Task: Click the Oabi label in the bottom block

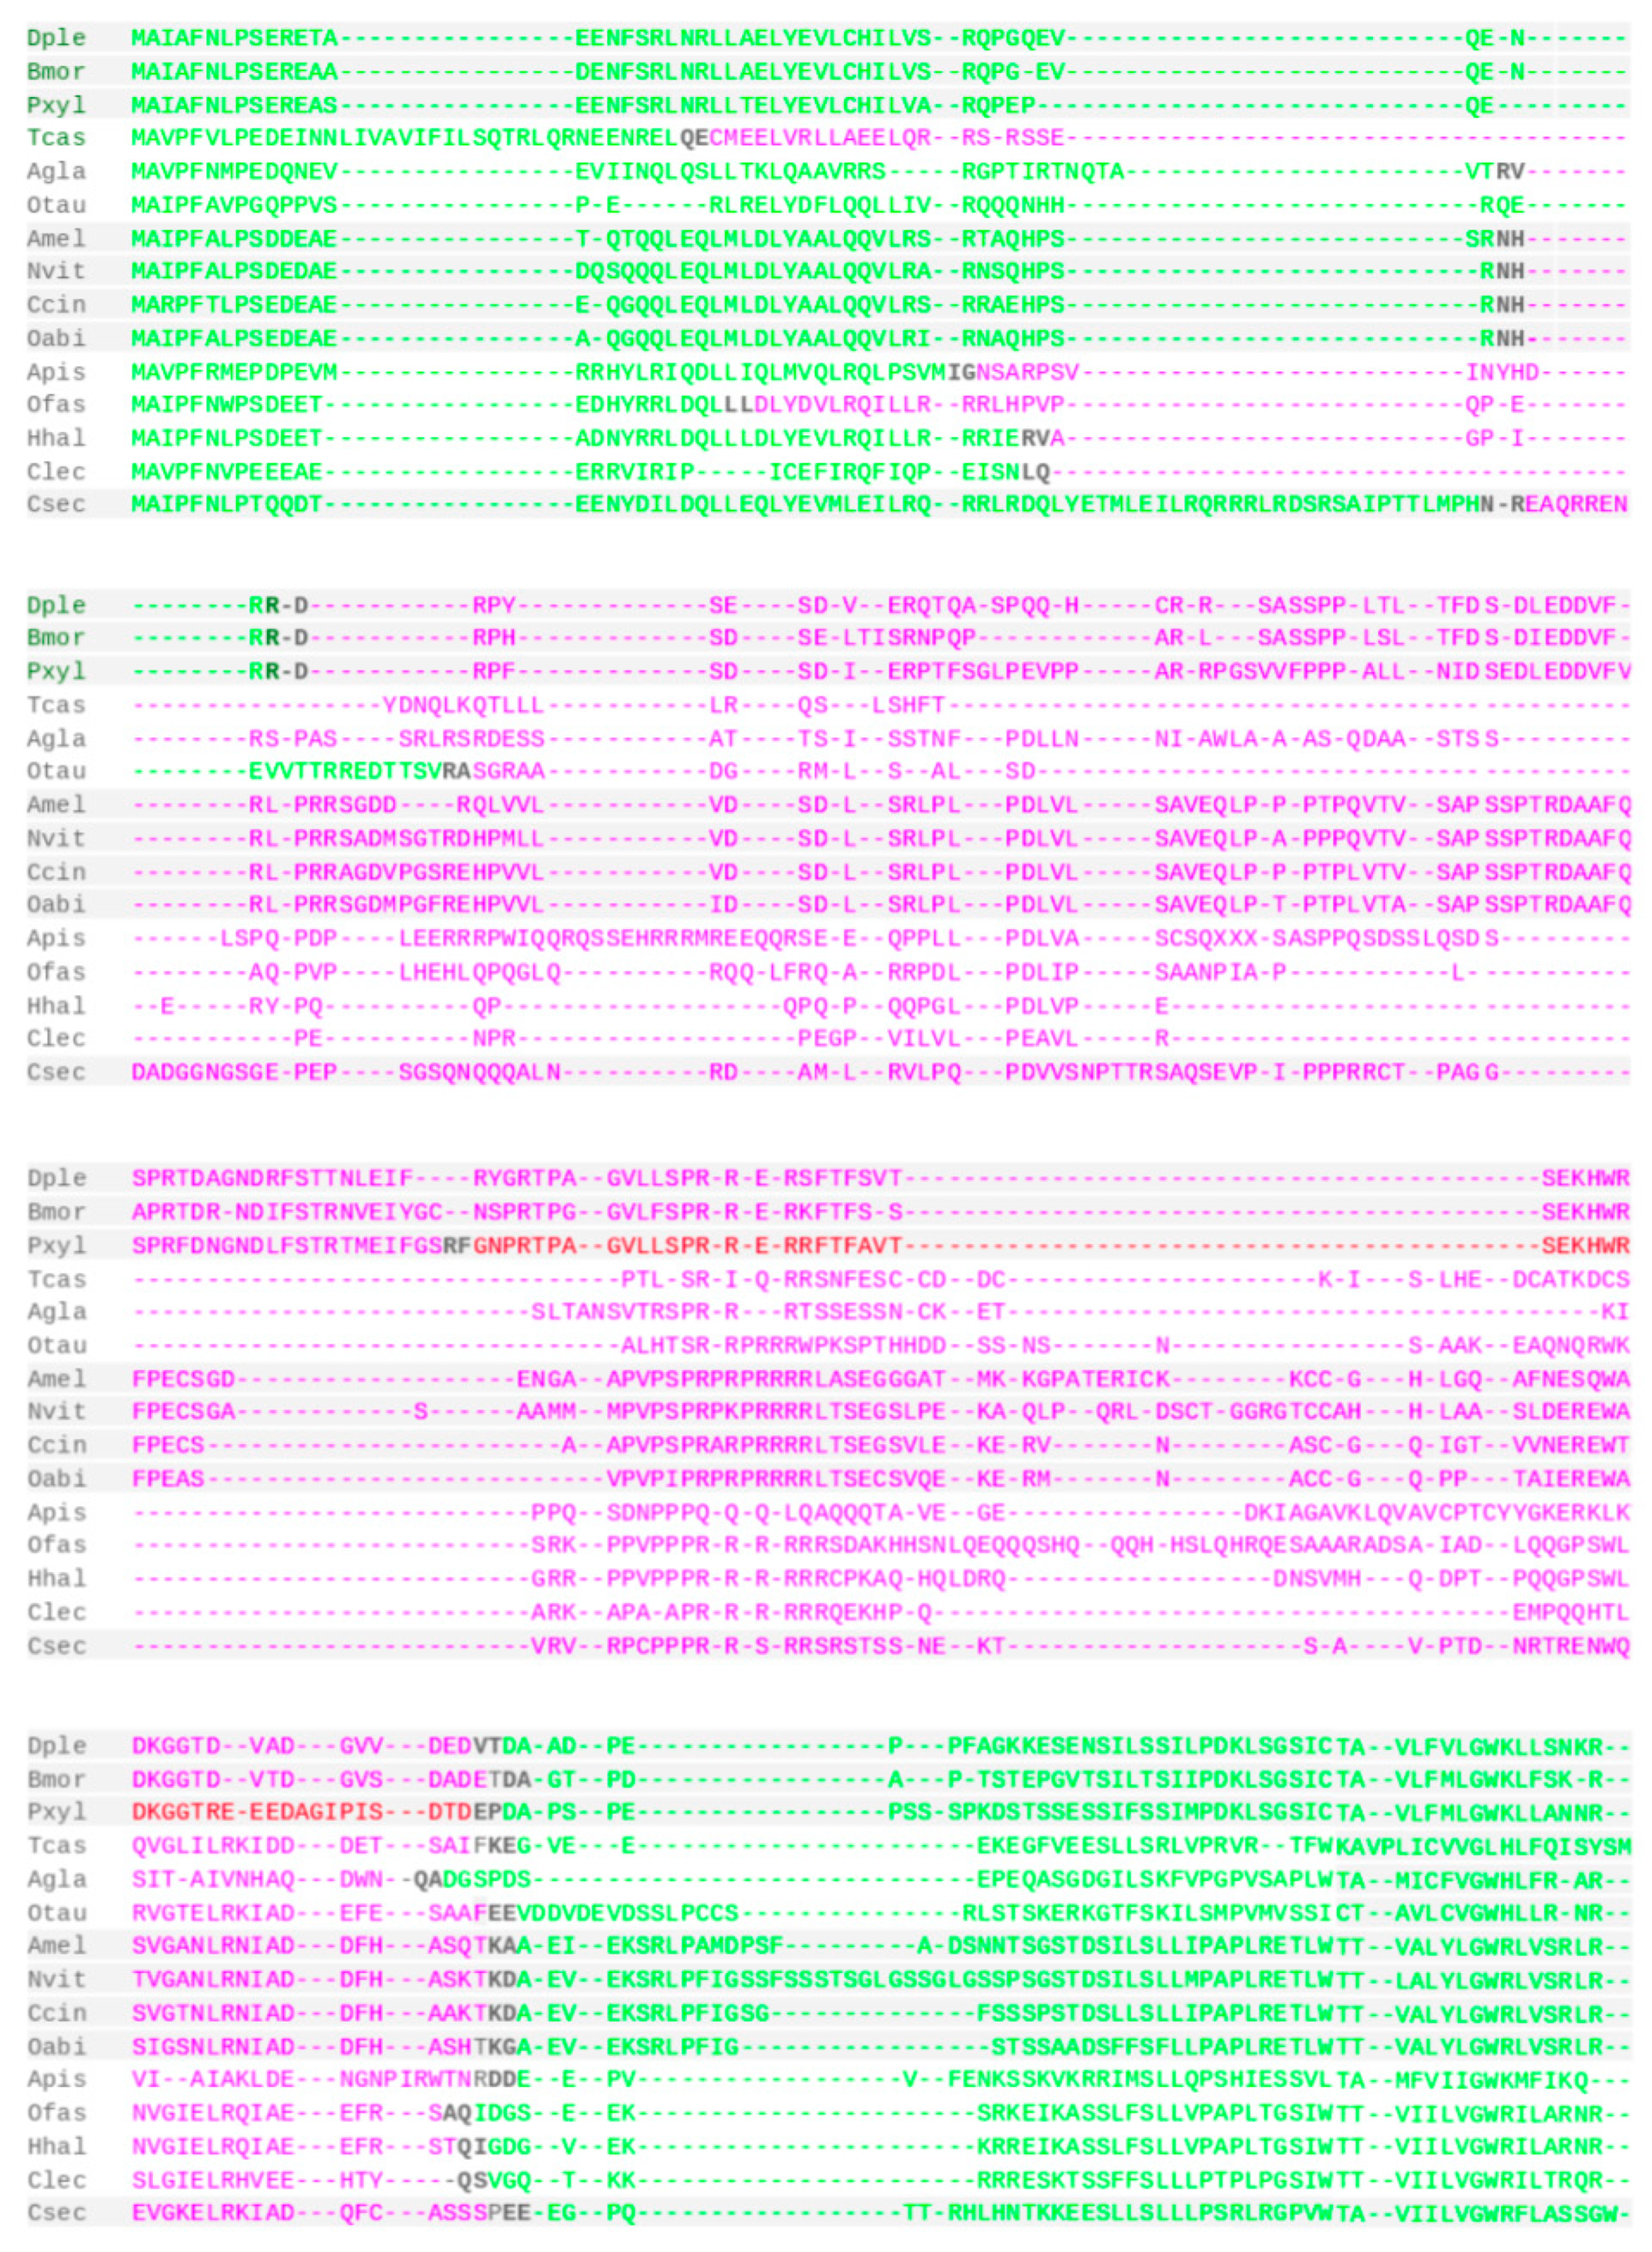Action: (56, 2046)
